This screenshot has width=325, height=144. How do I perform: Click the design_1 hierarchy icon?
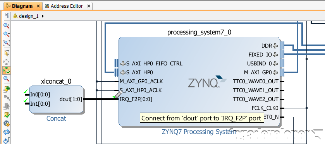click(15, 16)
